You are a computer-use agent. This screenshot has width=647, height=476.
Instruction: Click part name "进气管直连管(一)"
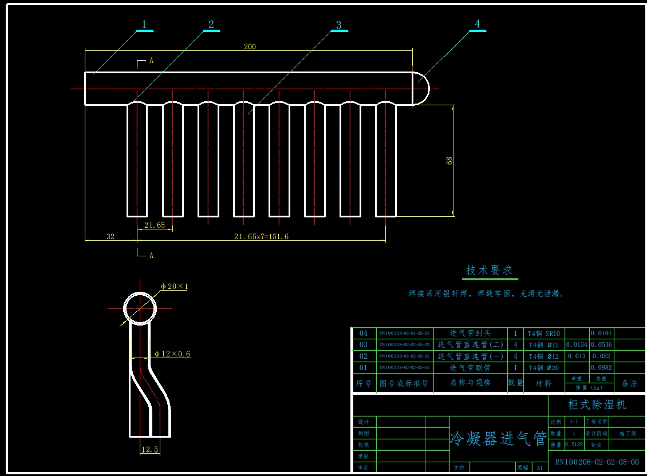(x=471, y=356)
